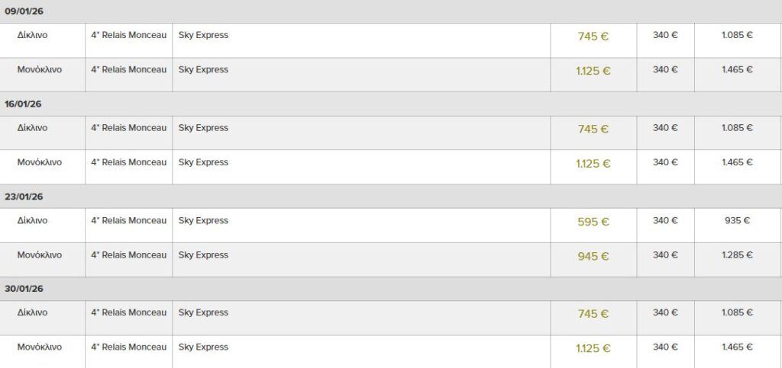Image resolution: width=782 pixels, height=368 pixels.
Task: Click the 1.125 € price under 09/01/26
Action: pyautogui.click(x=593, y=71)
